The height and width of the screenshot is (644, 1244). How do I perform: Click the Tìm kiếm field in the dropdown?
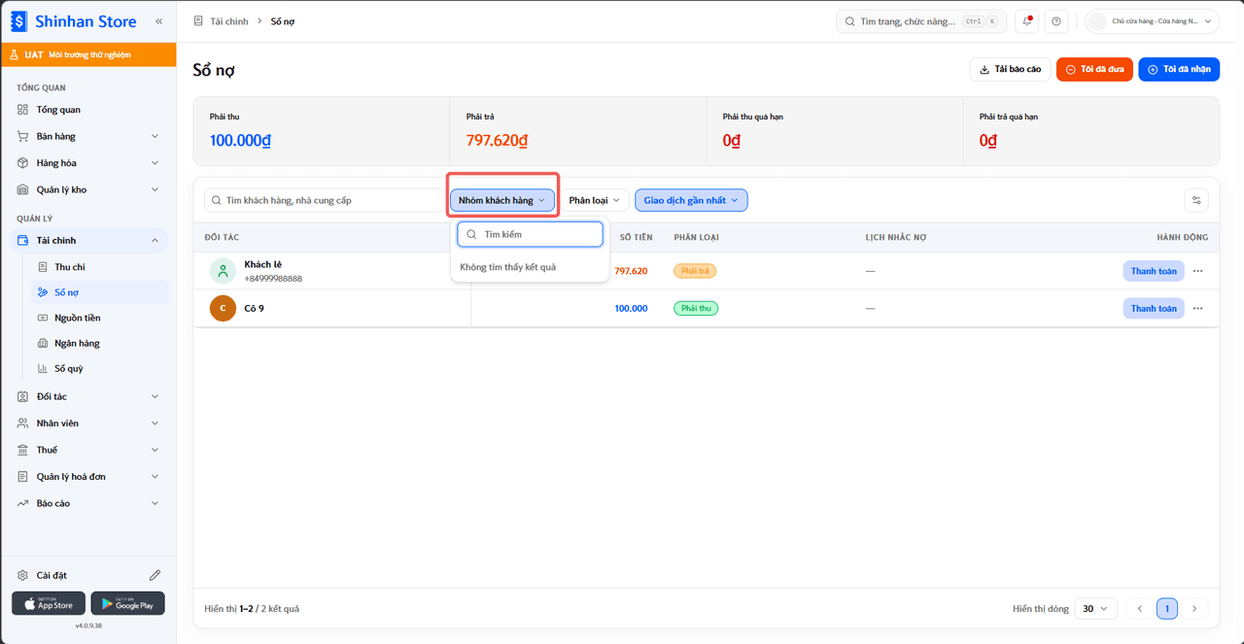531,234
